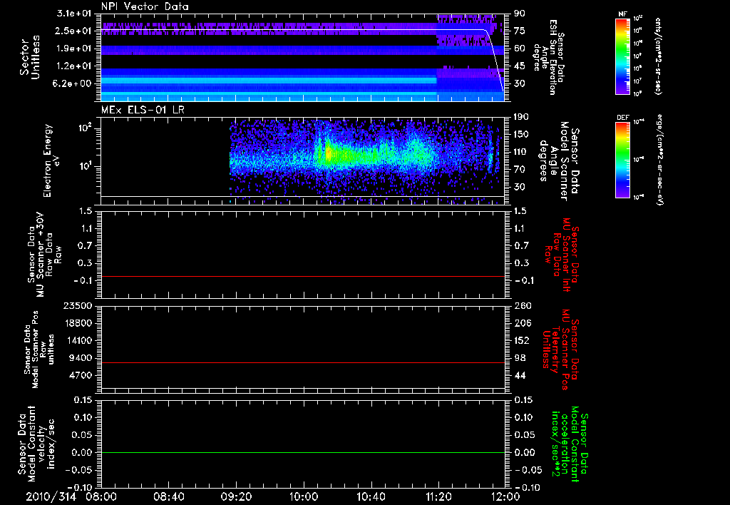Click the 08:40 time axis label
The height and width of the screenshot is (505, 730).
(168, 496)
